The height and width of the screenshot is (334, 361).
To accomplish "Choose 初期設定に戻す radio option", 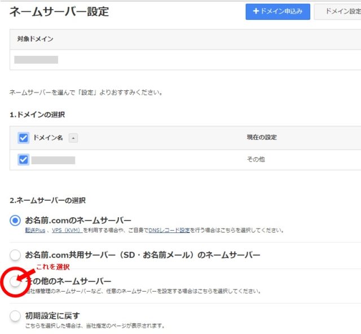I will 15,316.
